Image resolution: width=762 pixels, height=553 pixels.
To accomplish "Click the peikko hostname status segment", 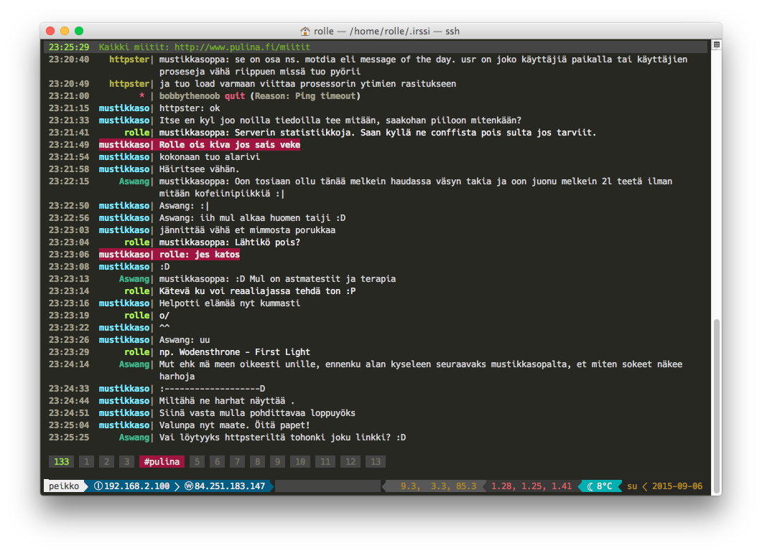I will coord(64,486).
